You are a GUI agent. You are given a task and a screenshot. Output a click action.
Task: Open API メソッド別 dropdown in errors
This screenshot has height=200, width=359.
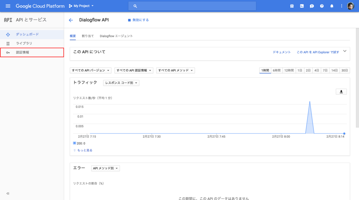click(x=105, y=168)
